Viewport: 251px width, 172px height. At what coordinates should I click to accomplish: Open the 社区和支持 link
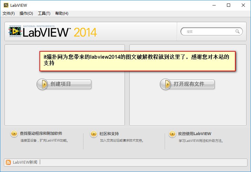click(109, 134)
